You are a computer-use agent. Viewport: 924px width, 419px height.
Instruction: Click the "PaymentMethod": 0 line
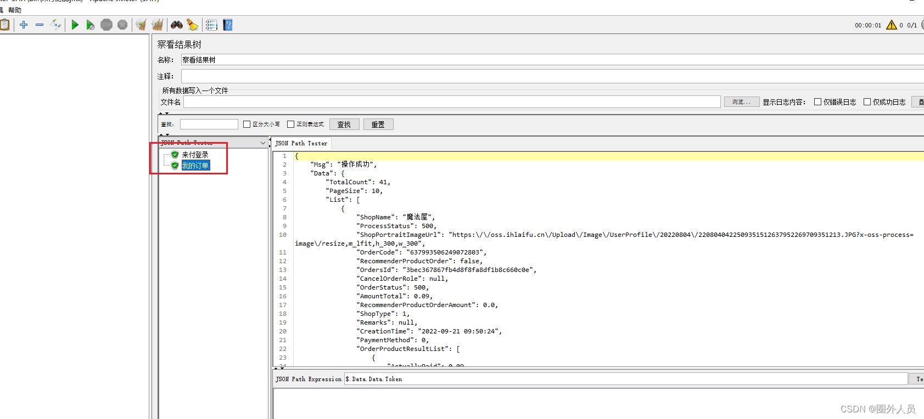pos(393,340)
